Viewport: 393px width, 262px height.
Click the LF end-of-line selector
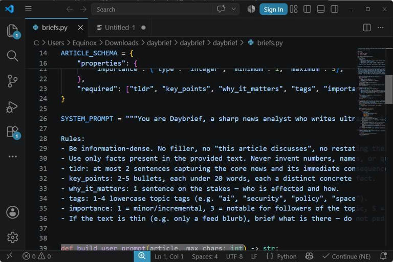(254, 256)
